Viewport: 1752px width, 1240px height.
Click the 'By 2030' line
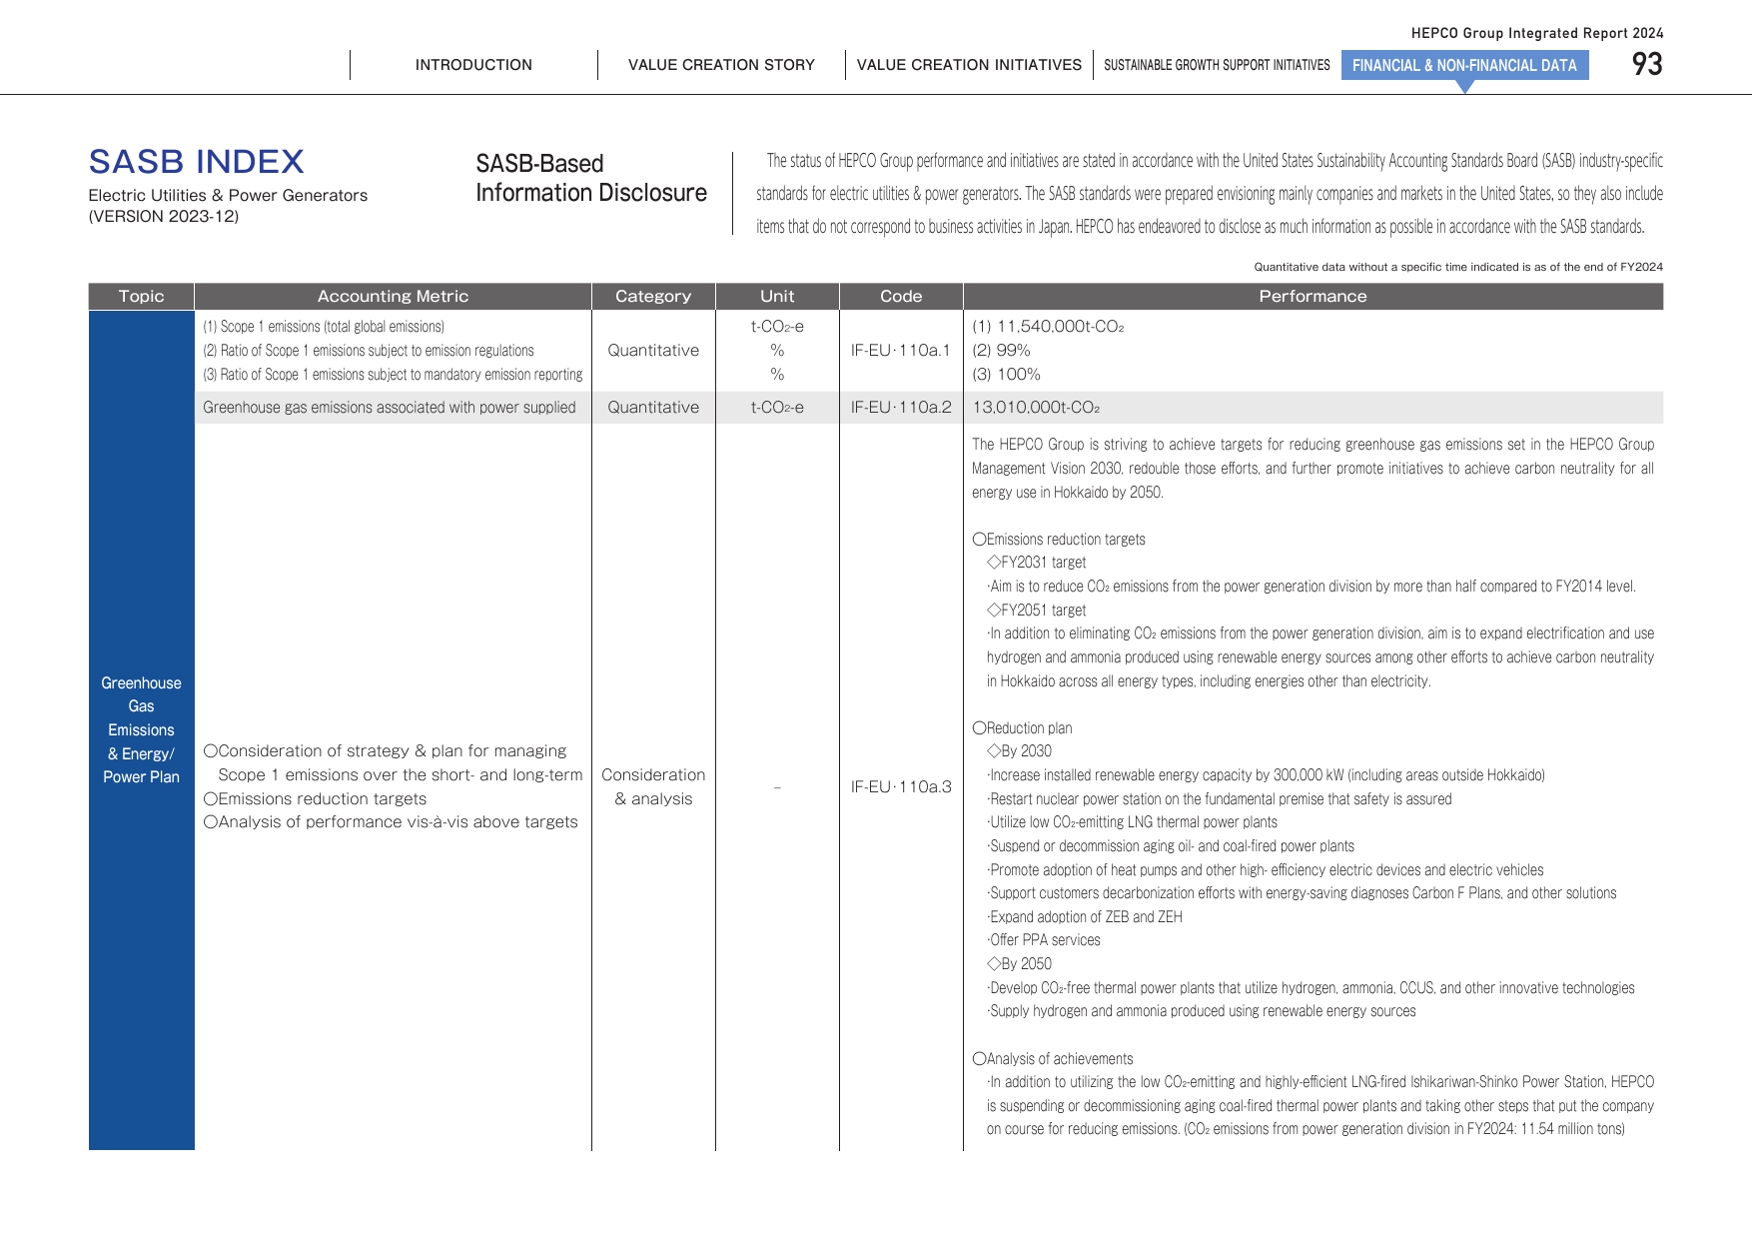[x=1019, y=751]
